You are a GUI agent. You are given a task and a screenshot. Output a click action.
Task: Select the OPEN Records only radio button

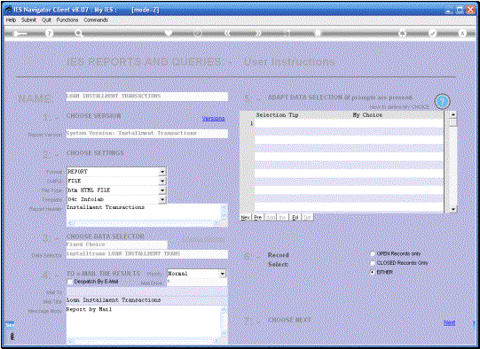tap(373, 253)
